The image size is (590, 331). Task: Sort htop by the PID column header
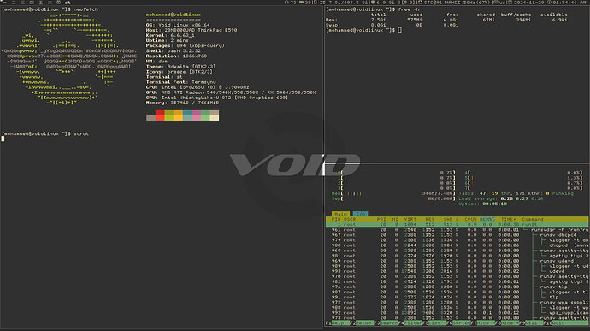click(x=336, y=219)
